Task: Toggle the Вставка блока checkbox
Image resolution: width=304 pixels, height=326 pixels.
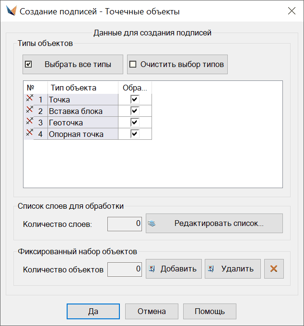Action: pos(135,111)
